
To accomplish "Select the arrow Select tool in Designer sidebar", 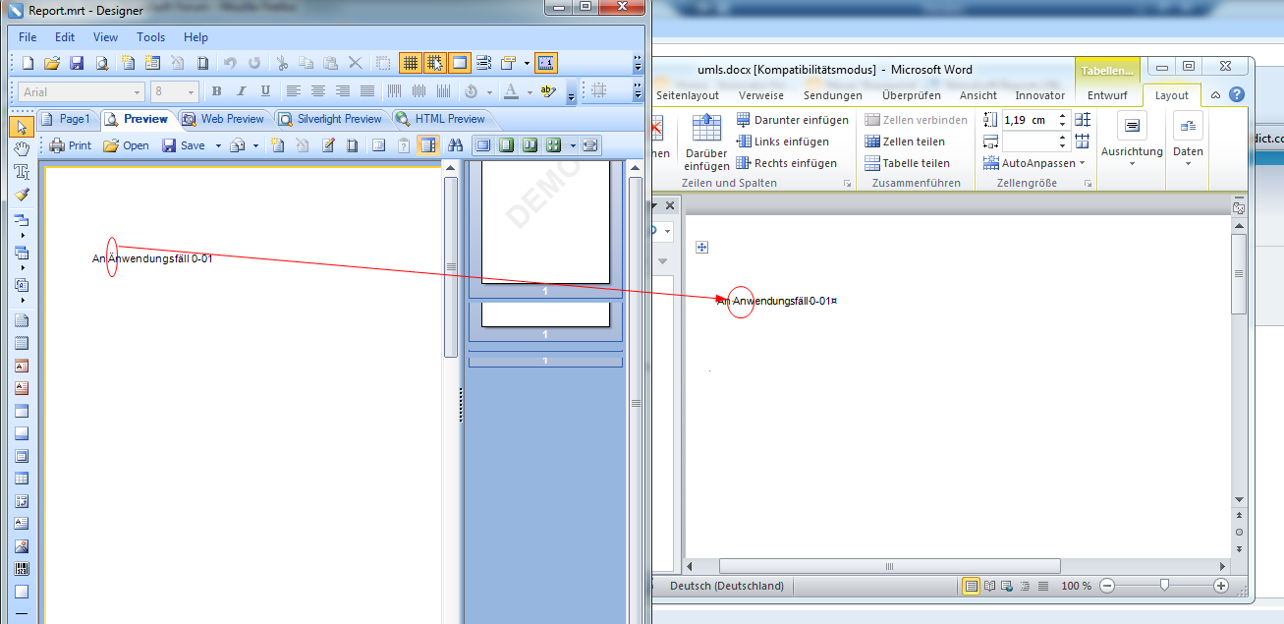I will point(22,126).
